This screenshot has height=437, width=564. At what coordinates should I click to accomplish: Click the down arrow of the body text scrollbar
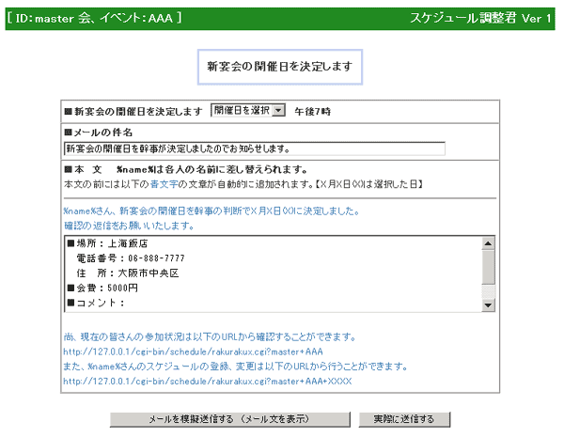pos(488,304)
